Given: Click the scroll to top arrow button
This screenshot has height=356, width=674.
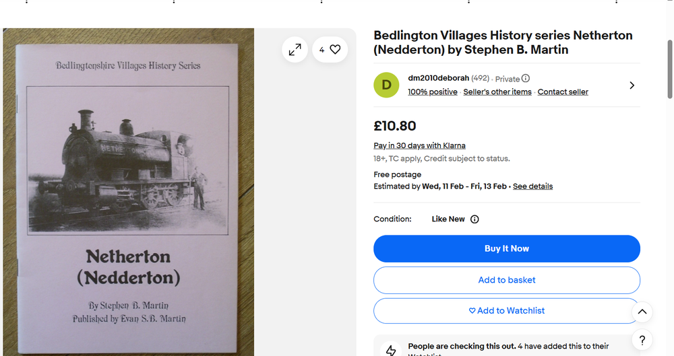Looking at the screenshot, I should coord(642,312).
